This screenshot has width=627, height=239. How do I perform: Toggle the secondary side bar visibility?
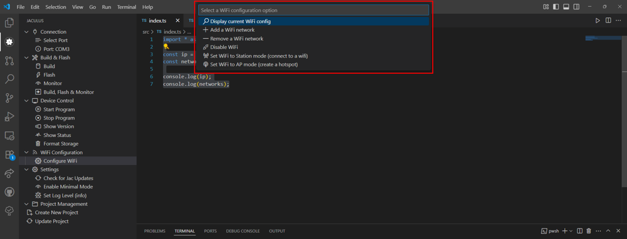tap(576, 7)
